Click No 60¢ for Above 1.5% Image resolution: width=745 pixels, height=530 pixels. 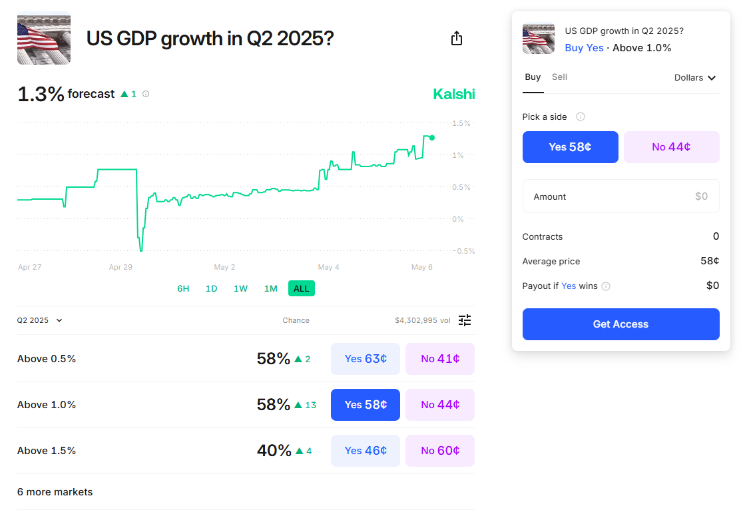(x=439, y=451)
